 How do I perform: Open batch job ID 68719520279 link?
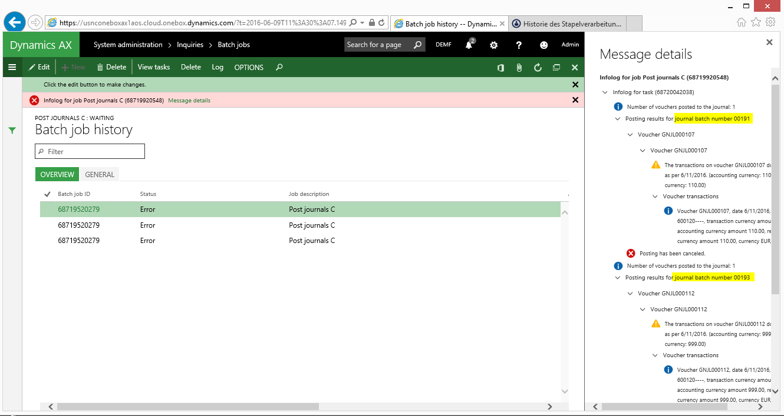(78, 209)
